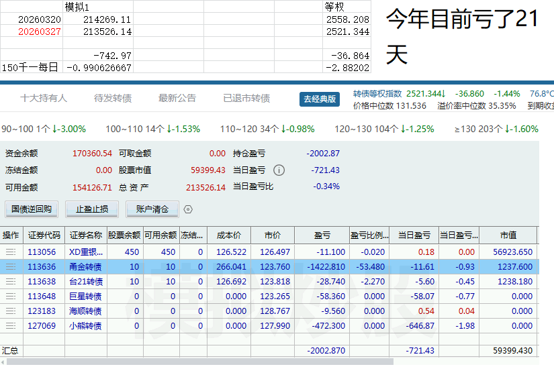Click the 账户清仓 button
The height and width of the screenshot is (377, 554).
pos(152,209)
